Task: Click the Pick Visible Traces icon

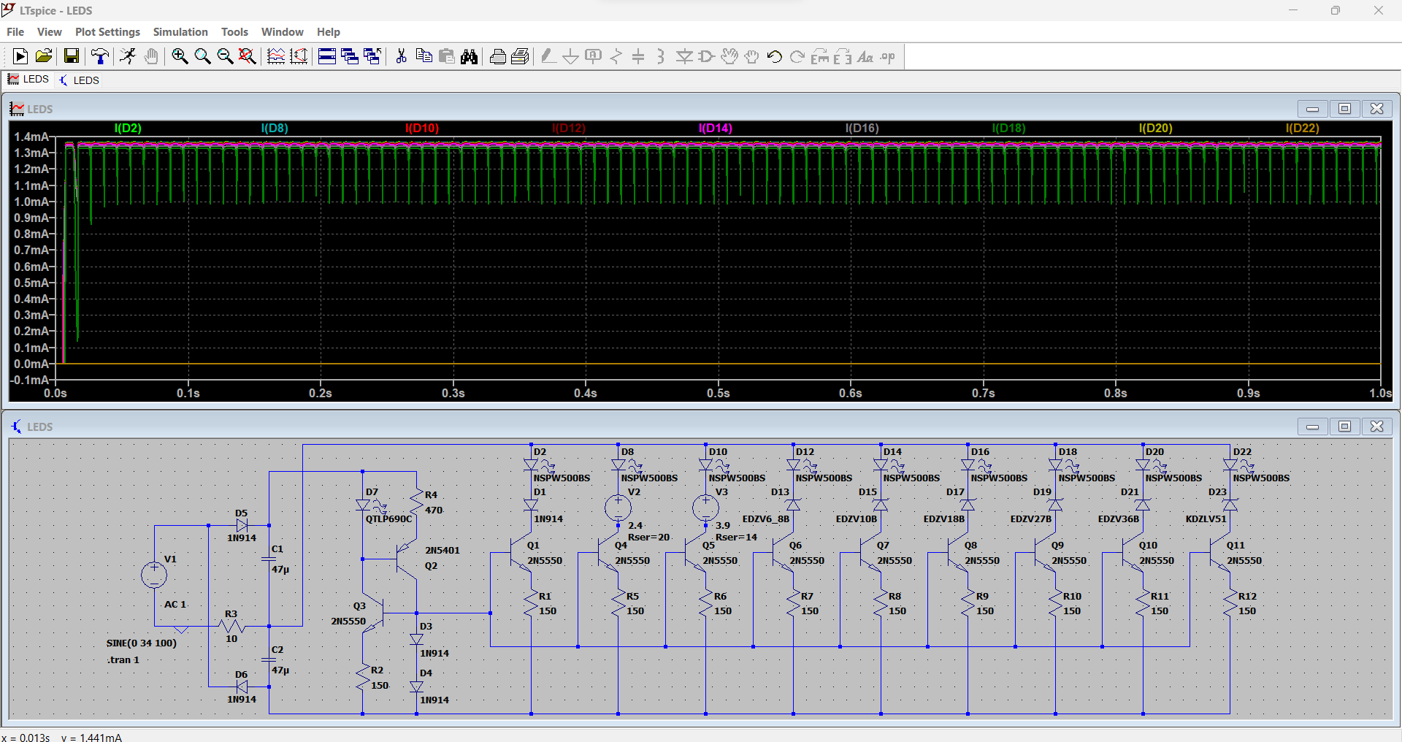Action: point(276,56)
